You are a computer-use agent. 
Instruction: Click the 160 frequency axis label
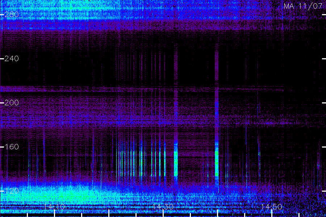12,147
